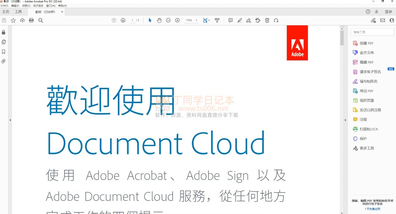Click the 7天免费试用 link
The height and width of the screenshot is (214, 396).
(x=372, y=209)
